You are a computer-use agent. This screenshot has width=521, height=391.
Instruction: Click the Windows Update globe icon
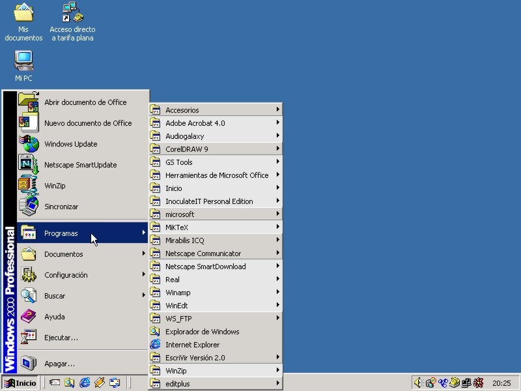29,144
